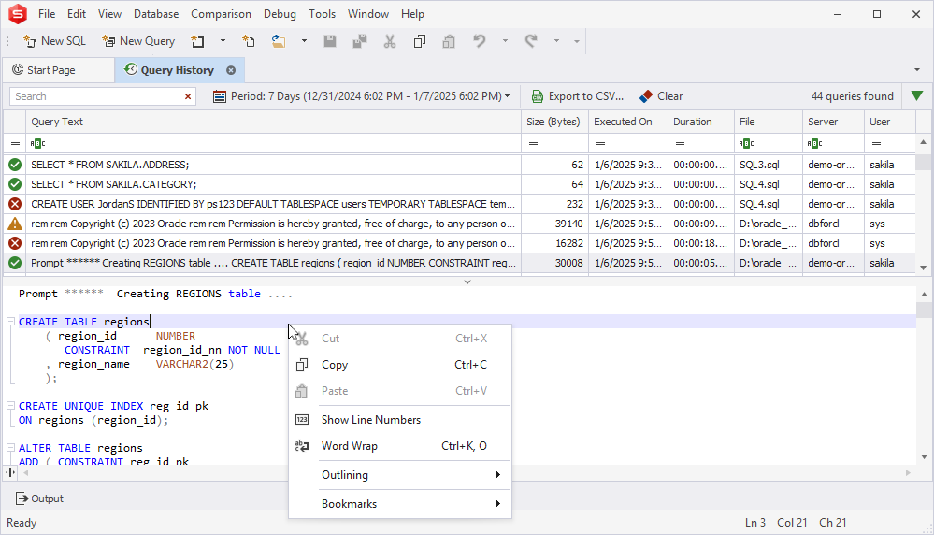Collapse the ALTER TABLE regions code block
The image size is (934, 535).
tap(10, 448)
